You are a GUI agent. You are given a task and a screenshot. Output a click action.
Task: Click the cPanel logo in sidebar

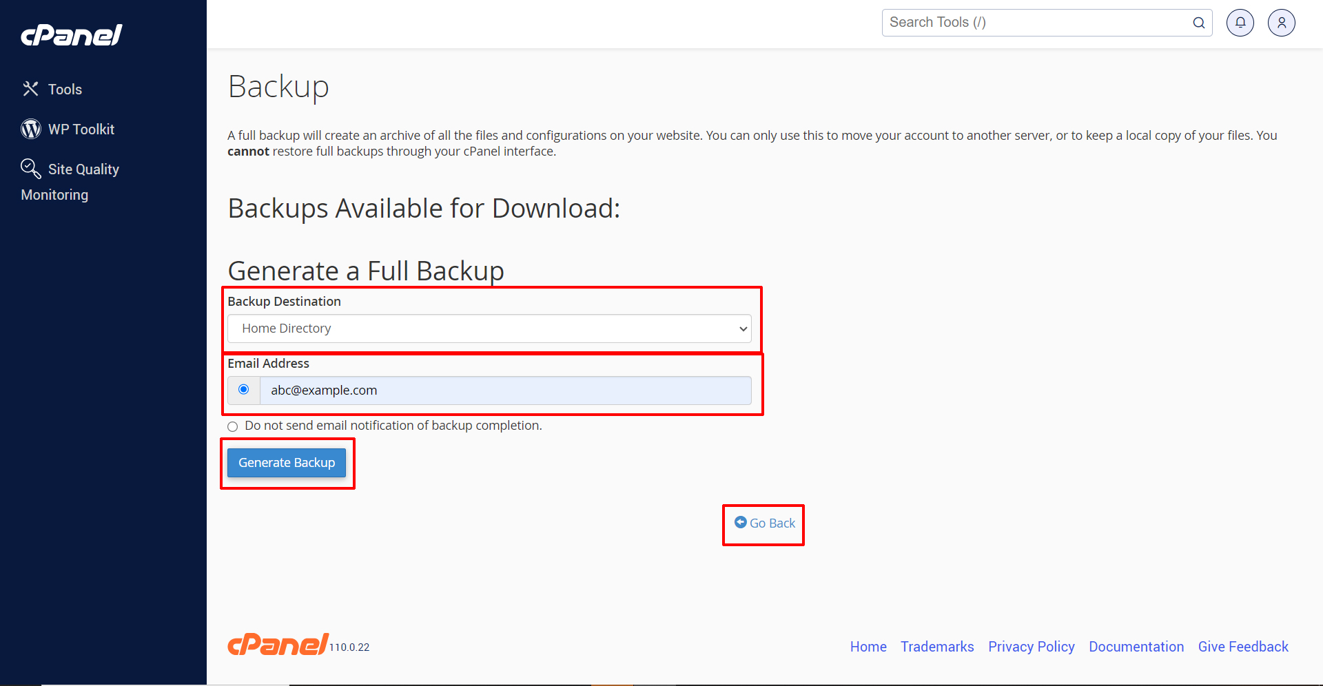[72, 35]
